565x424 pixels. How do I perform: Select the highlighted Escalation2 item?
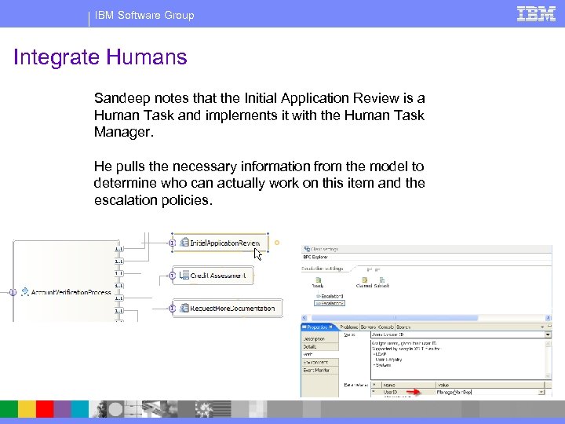point(330,303)
